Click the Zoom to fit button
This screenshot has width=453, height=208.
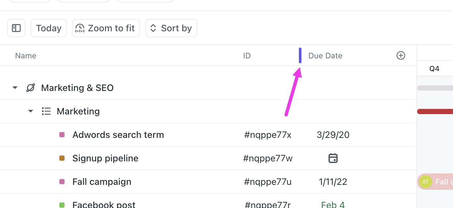tap(106, 28)
